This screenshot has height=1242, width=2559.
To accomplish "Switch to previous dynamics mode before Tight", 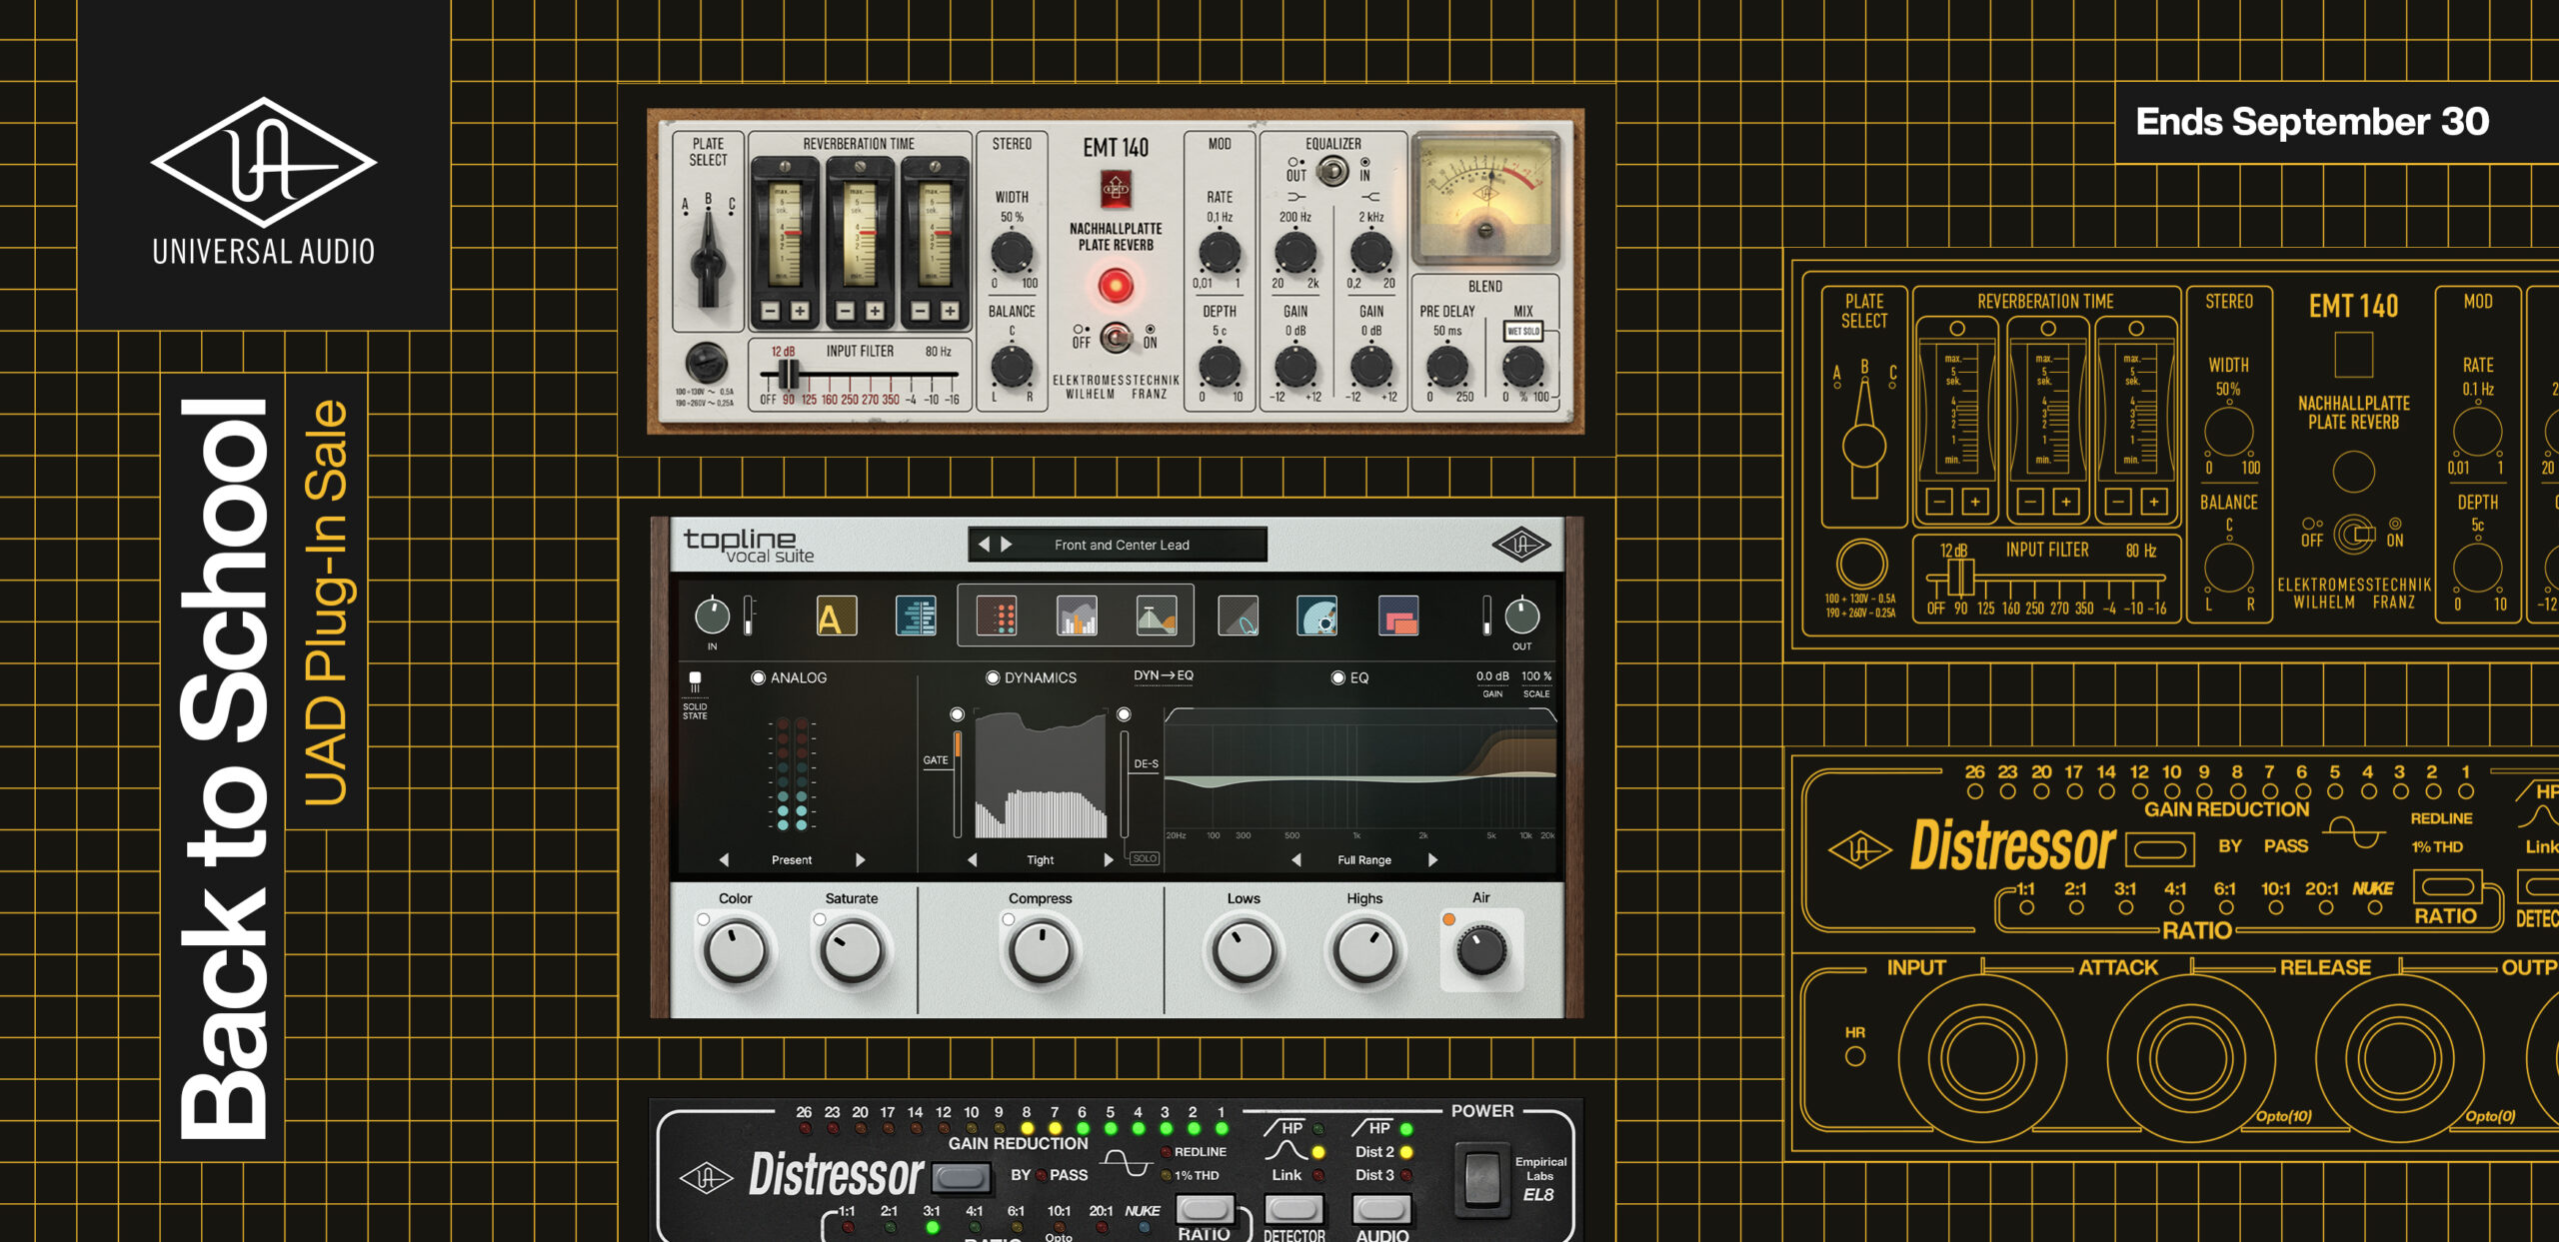I will click(972, 859).
